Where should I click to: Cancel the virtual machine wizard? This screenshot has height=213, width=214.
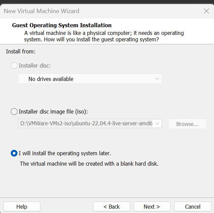point(193,207)
